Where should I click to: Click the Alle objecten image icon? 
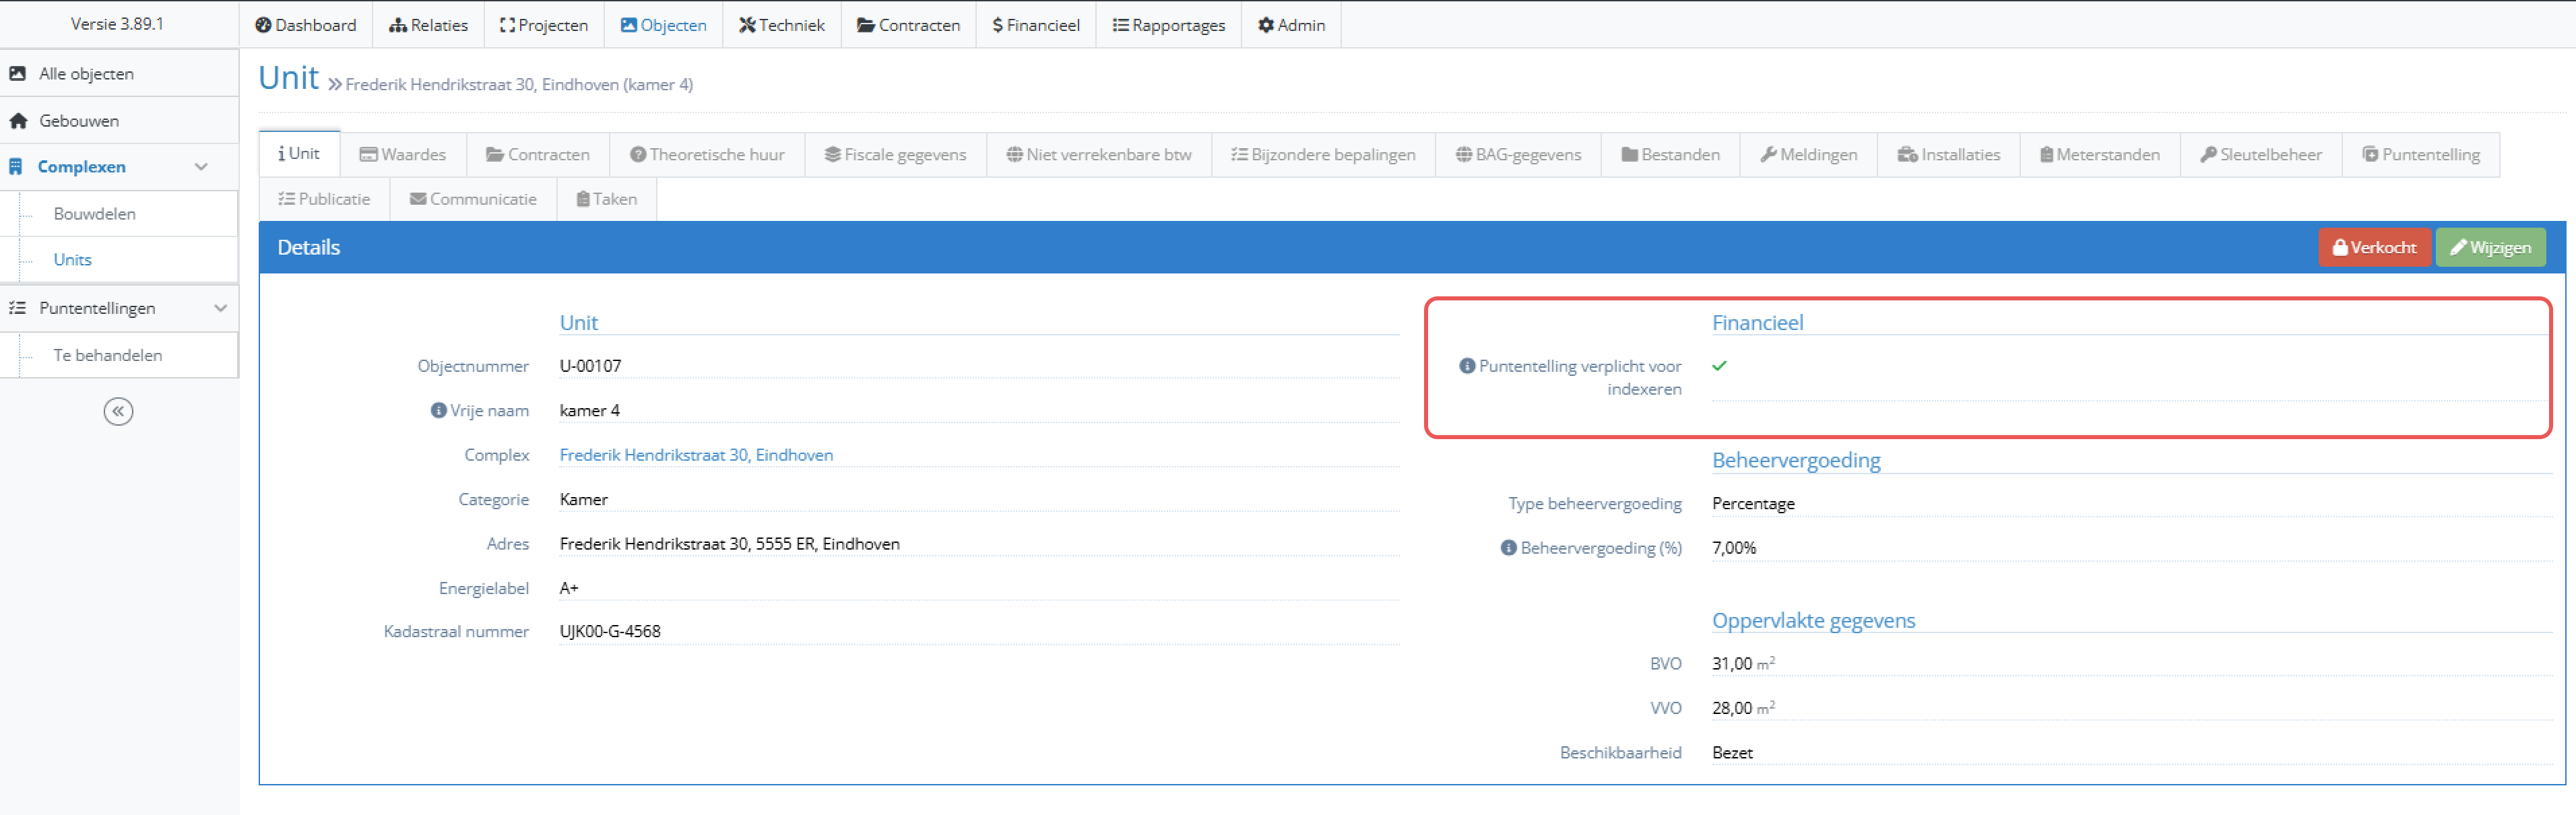(17, 73)
